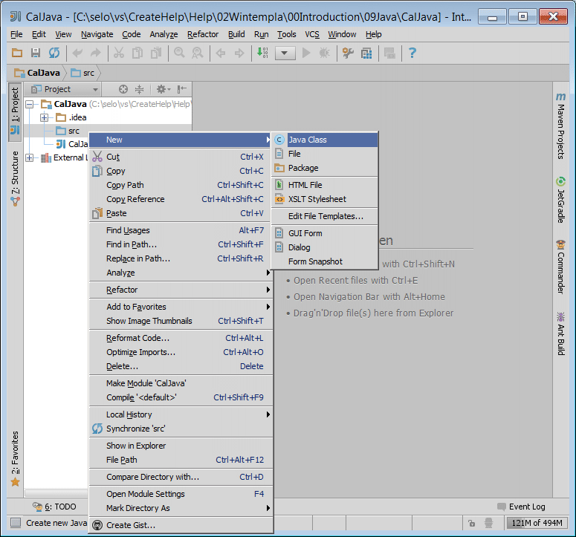Viewport: 576px width, 537px height.
Task: Click the Redo arrow icon
Action: 96,53
